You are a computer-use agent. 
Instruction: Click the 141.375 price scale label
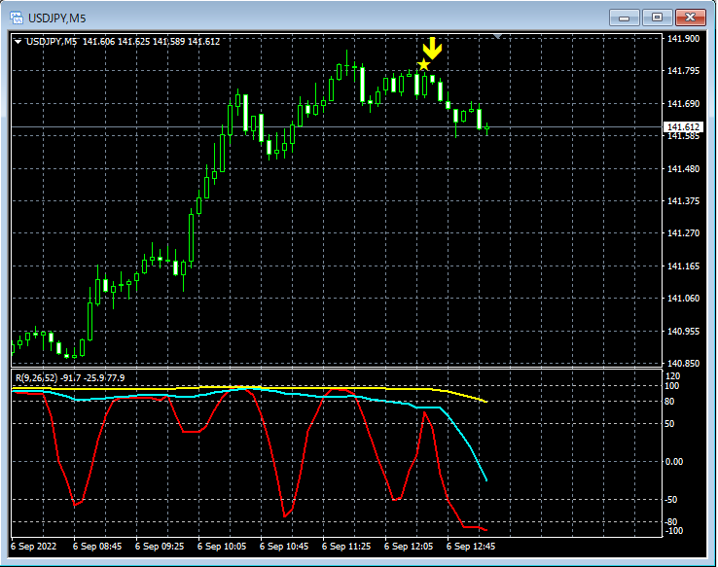click(x=683, y=201)
